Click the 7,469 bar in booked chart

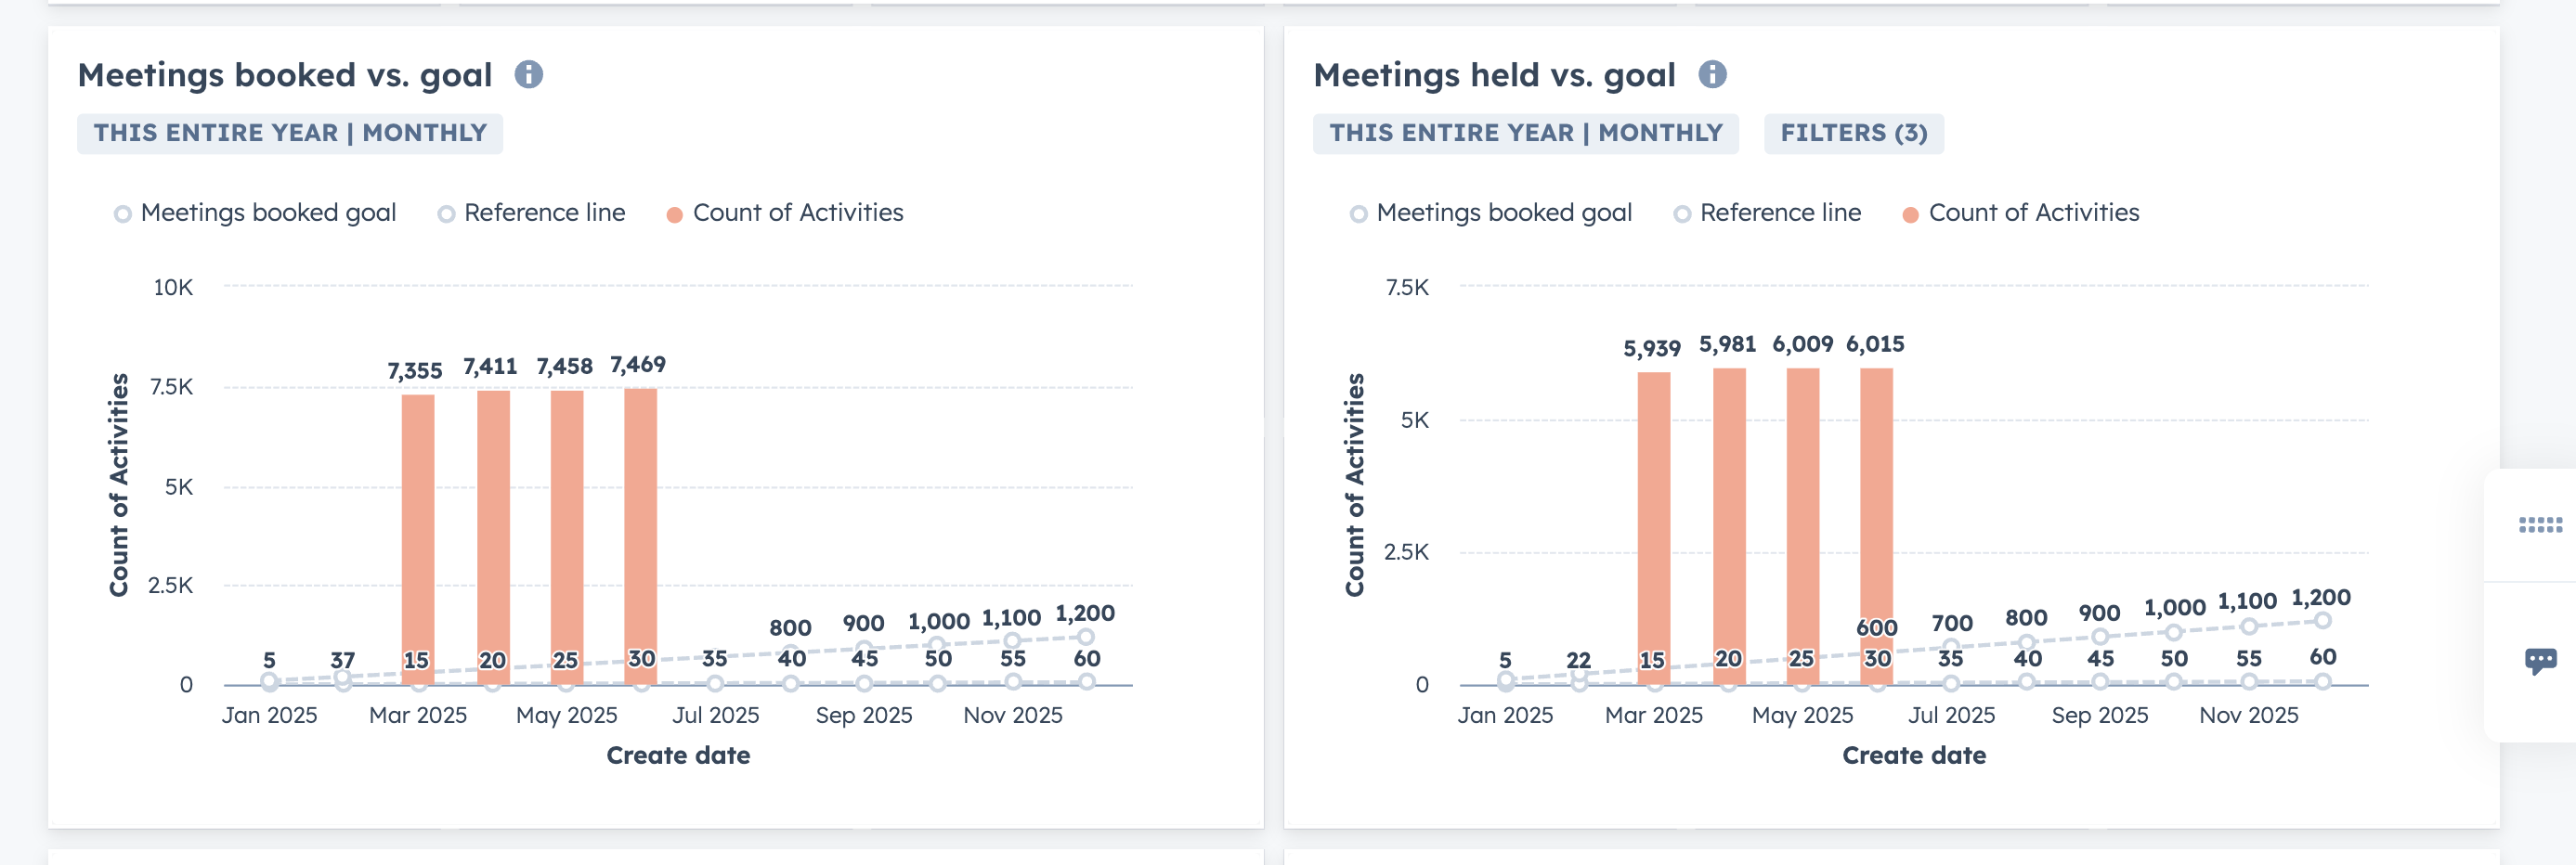[640, 520]
